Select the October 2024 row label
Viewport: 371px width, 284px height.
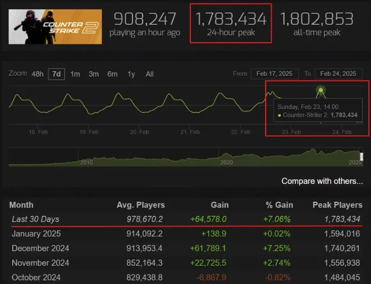click(x=36, y=278)
